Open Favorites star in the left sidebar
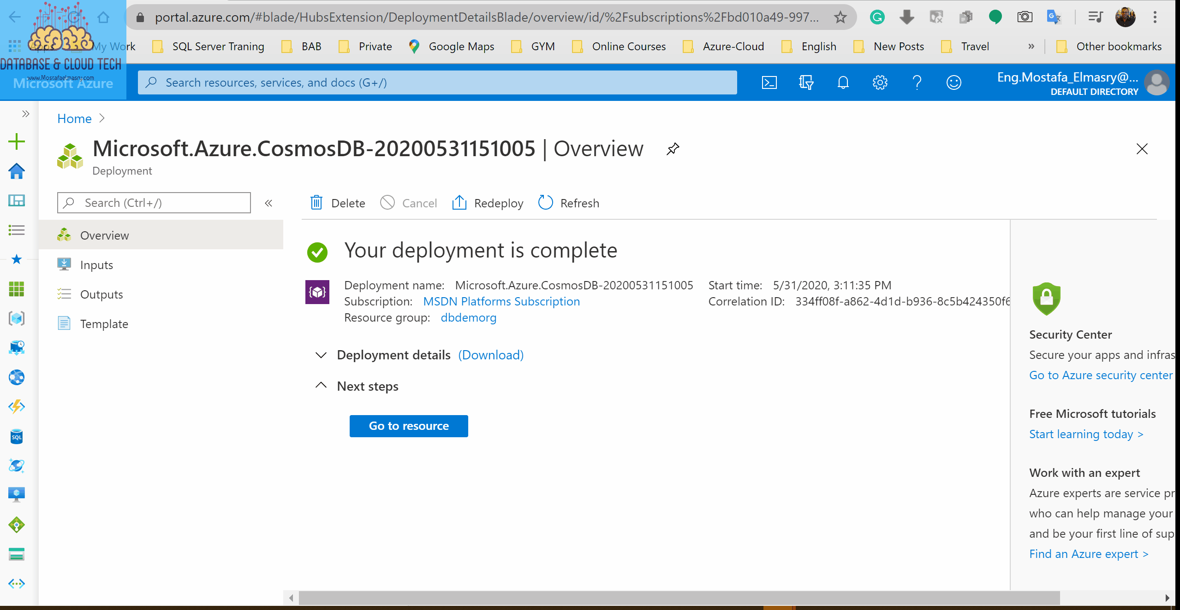This screenshot has height=610, width=1180. (17, 259)
